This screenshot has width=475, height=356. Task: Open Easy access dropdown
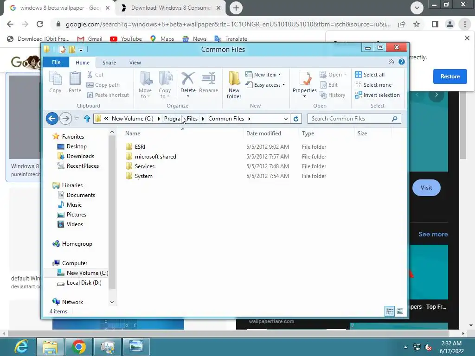tap(265, 85)
